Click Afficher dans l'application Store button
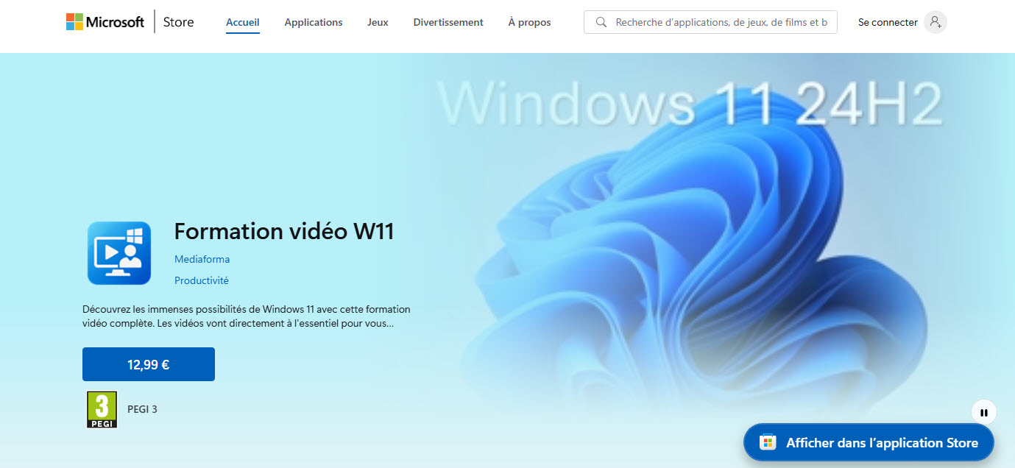 tap(869, 442)
